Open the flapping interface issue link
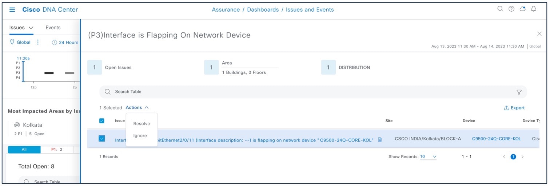Viewport: 550px width, 187px height. [x=244, y=140]
